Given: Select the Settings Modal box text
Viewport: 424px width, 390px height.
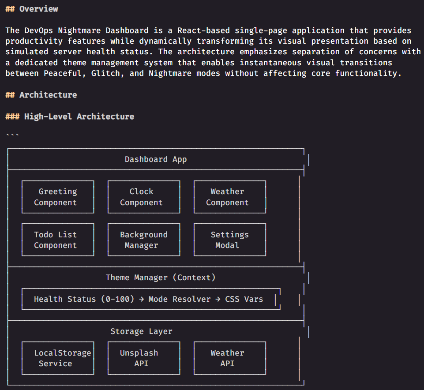Looking at the screenshot, I should pyautogui.click(x=229, y=240).
